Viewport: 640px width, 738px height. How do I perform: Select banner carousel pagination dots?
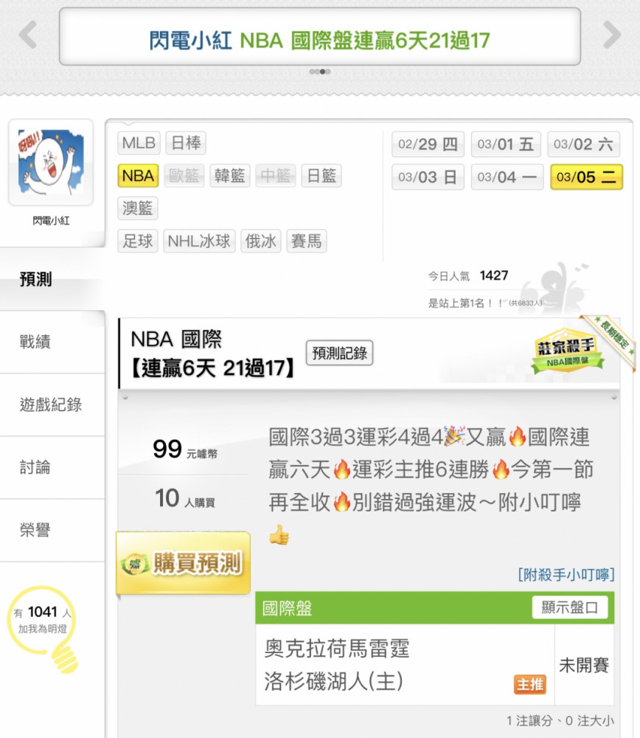tap(320, 72)
